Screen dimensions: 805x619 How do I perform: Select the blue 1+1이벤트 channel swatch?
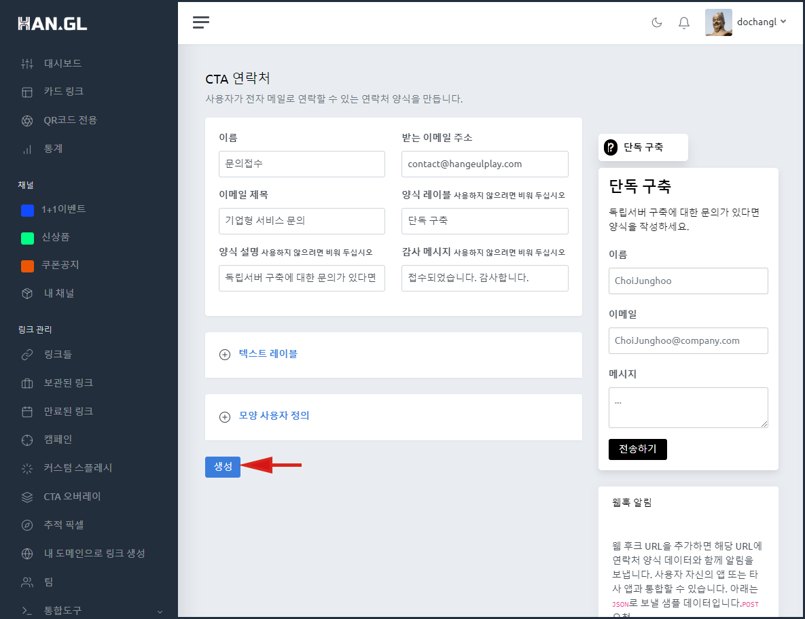click(x=27, y=210)
